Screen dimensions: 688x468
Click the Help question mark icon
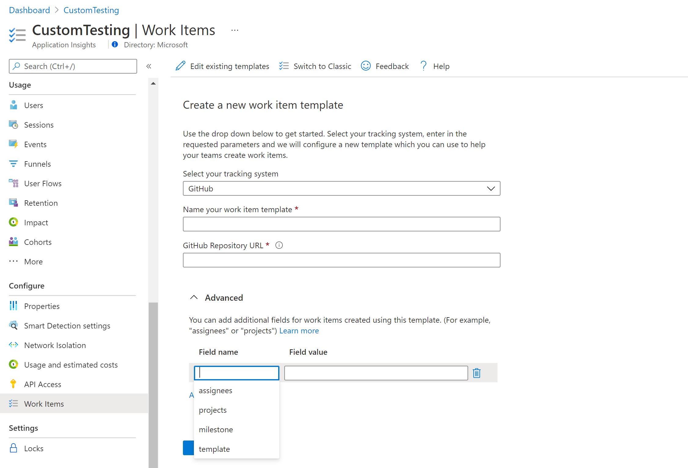pyautogui.click(x=424, y=66)
